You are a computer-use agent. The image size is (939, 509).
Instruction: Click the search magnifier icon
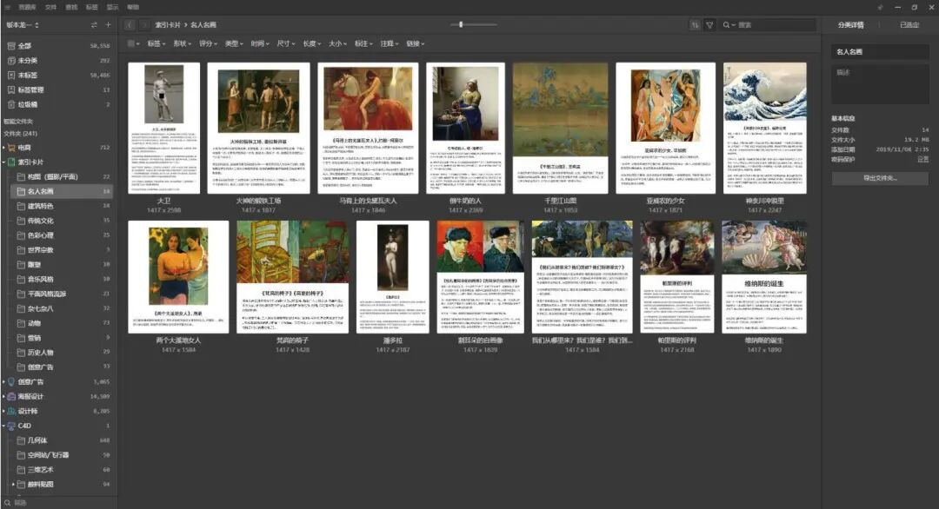(x=727, y=25)
